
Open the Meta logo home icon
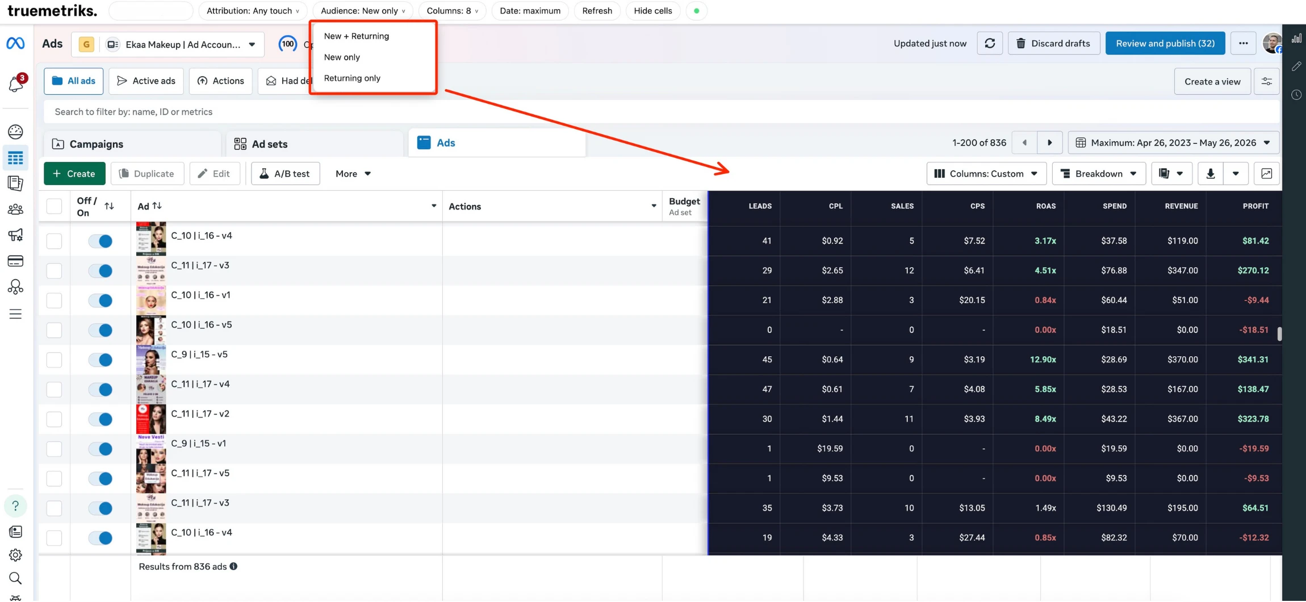[15, 43]
